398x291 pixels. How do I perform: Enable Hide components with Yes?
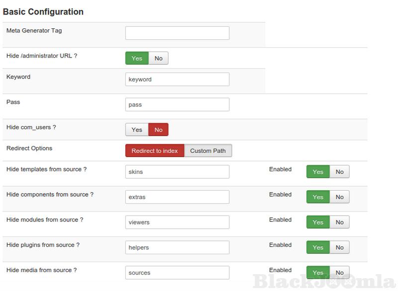click(x=318, y=197)
